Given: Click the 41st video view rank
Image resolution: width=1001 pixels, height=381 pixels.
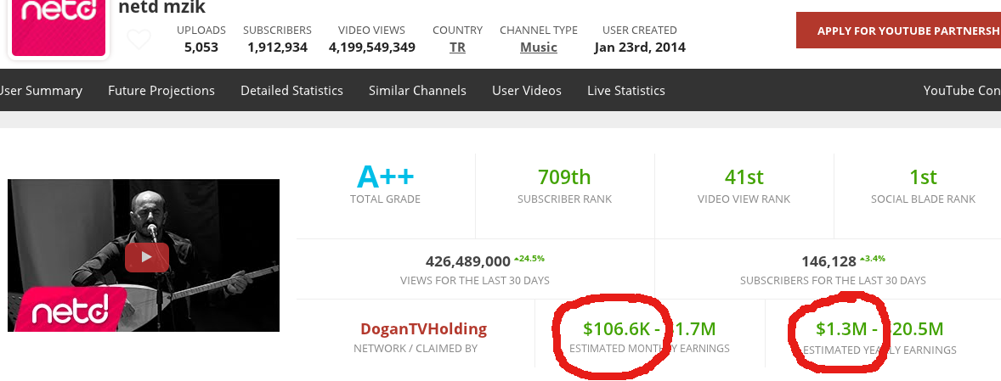Looking at the screenshot, I should [744, 176].
